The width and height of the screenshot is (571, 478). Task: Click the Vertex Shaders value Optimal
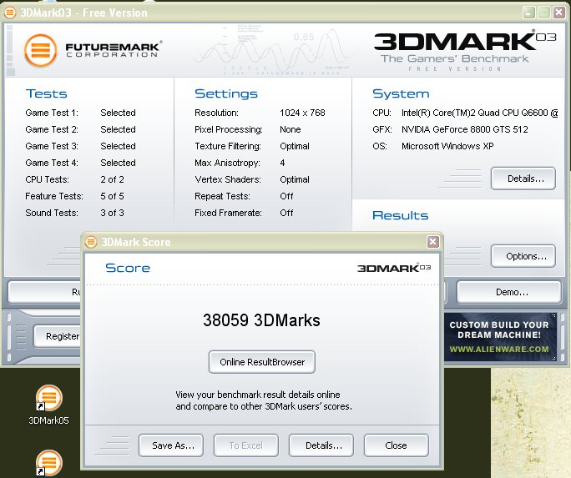coord(295,179)
